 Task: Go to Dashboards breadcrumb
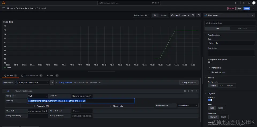21,8
